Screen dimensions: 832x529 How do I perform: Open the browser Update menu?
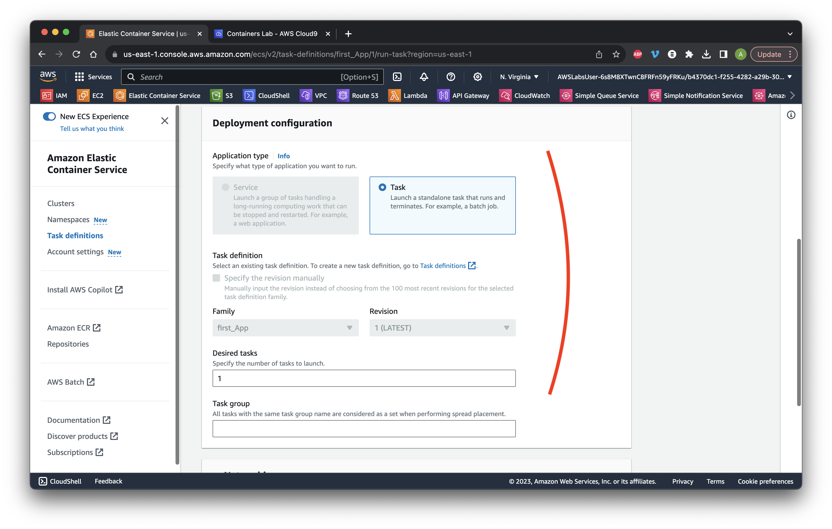[773, 54]
